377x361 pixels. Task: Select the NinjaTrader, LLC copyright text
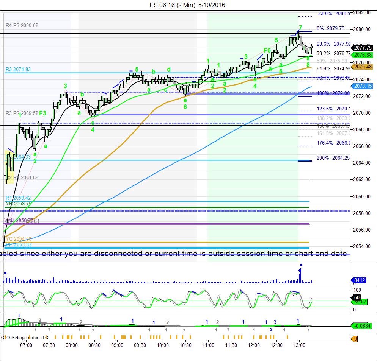point(24,338)
